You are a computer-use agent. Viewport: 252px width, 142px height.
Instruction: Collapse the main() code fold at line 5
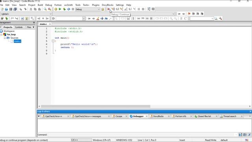click(x=53, y=41)
